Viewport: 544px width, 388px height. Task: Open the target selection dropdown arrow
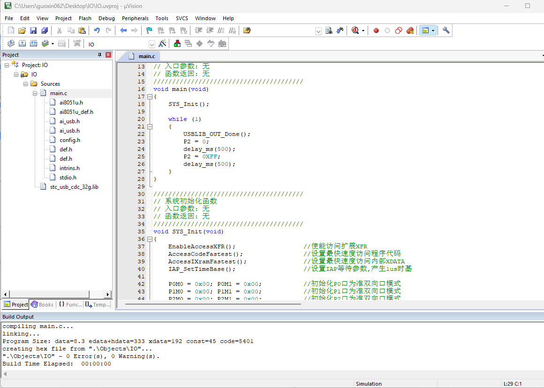151,45
